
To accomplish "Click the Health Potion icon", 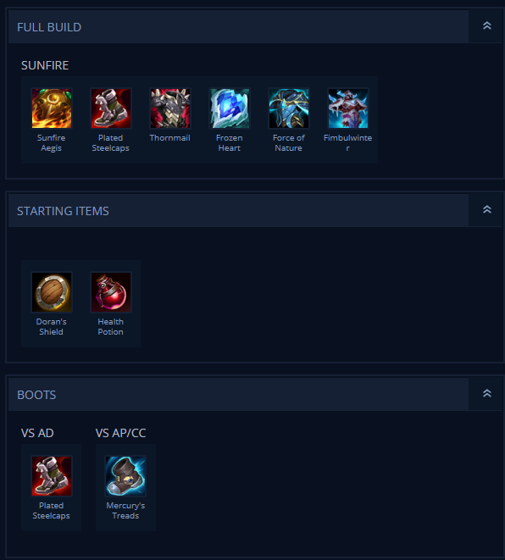I will (x=111, y=292).
